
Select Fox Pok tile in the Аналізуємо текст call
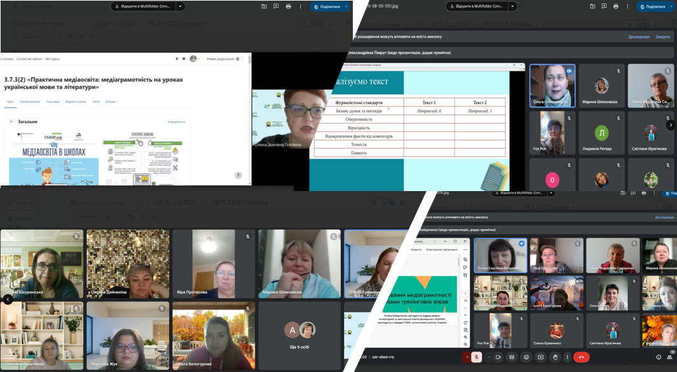552,132
